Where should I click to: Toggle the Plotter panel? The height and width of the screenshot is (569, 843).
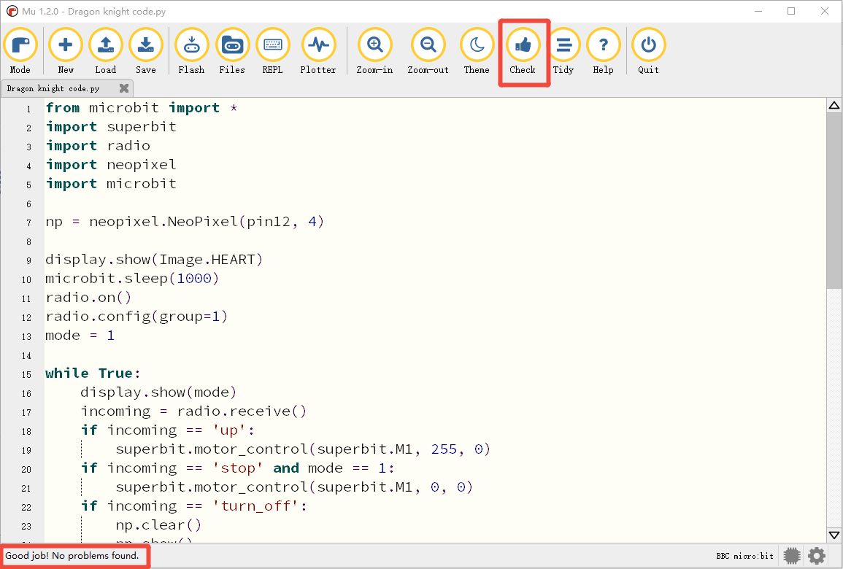(318, 52)
